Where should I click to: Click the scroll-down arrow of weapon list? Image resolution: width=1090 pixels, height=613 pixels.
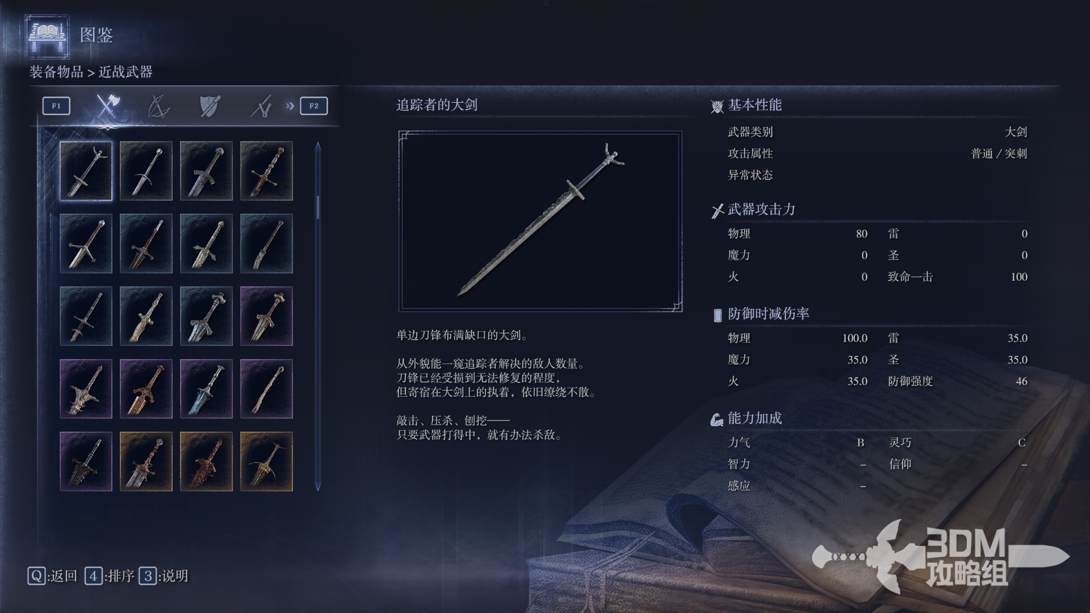pyautogui.click(x=318, y=486)
